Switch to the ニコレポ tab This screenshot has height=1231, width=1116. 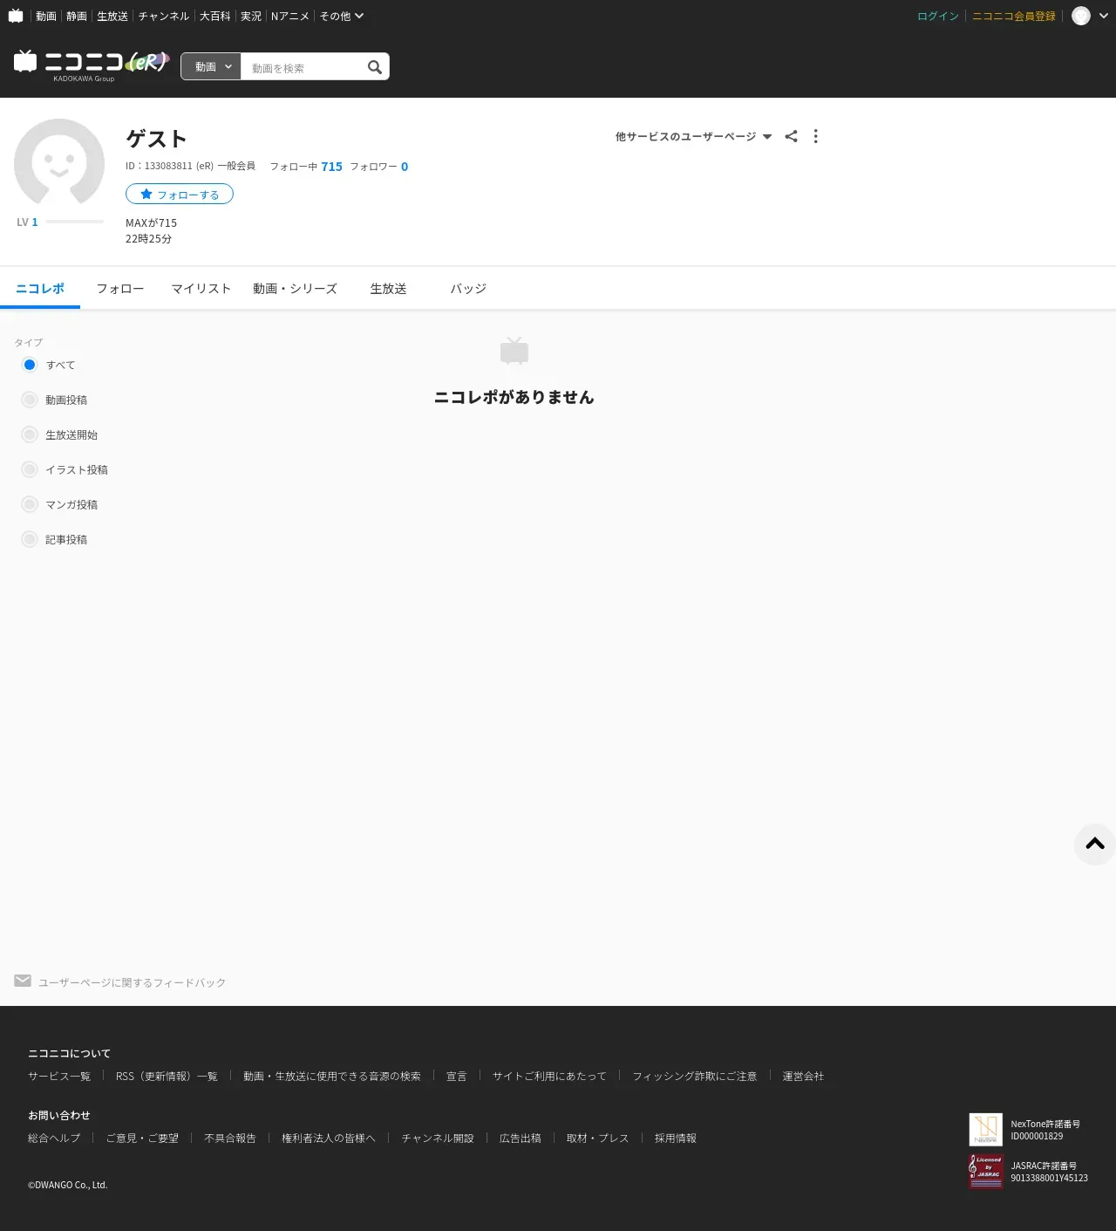pos(40,289)
